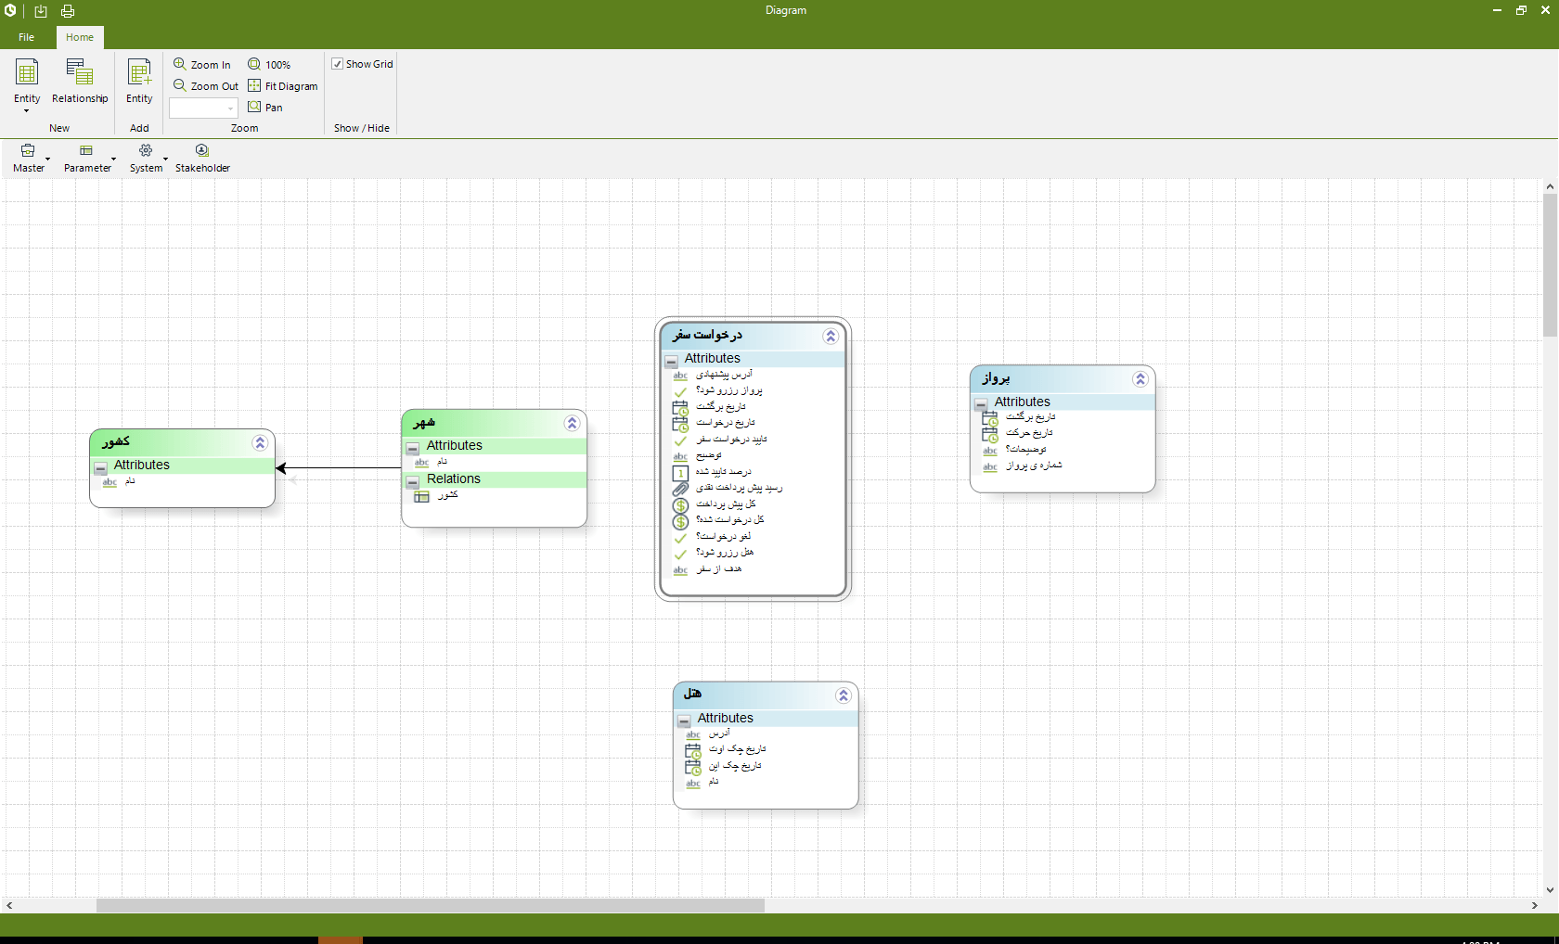Click the scroll-right arrow of horizontal scrollbar
The image size is (1559, 944).
click(x=1535, y=905)
